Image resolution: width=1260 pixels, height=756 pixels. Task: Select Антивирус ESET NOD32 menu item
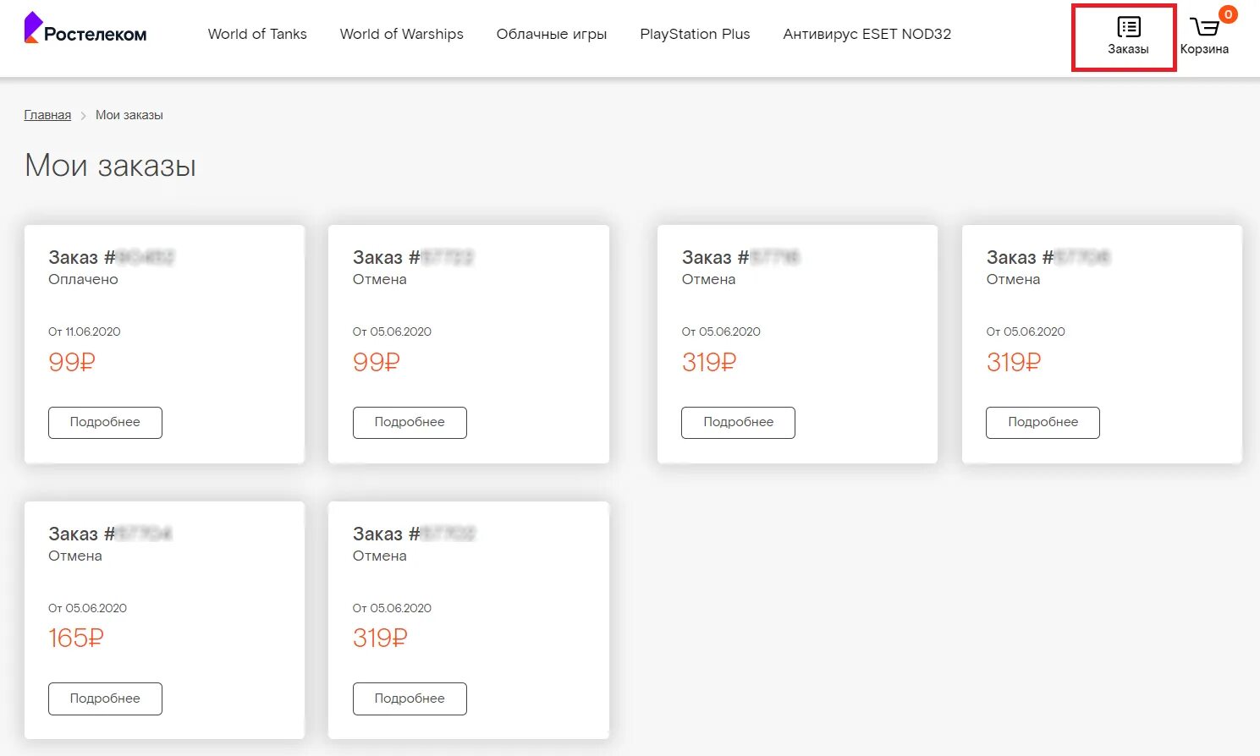click(867, 34)
